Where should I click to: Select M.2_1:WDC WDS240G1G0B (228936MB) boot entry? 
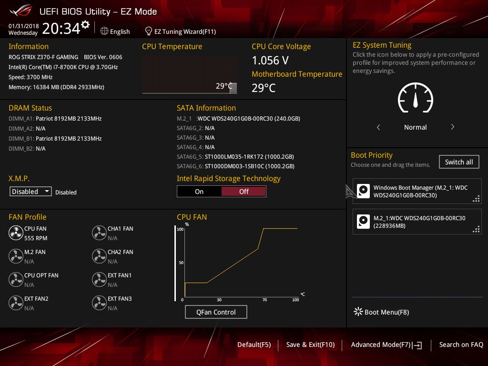tap(417, 222)
